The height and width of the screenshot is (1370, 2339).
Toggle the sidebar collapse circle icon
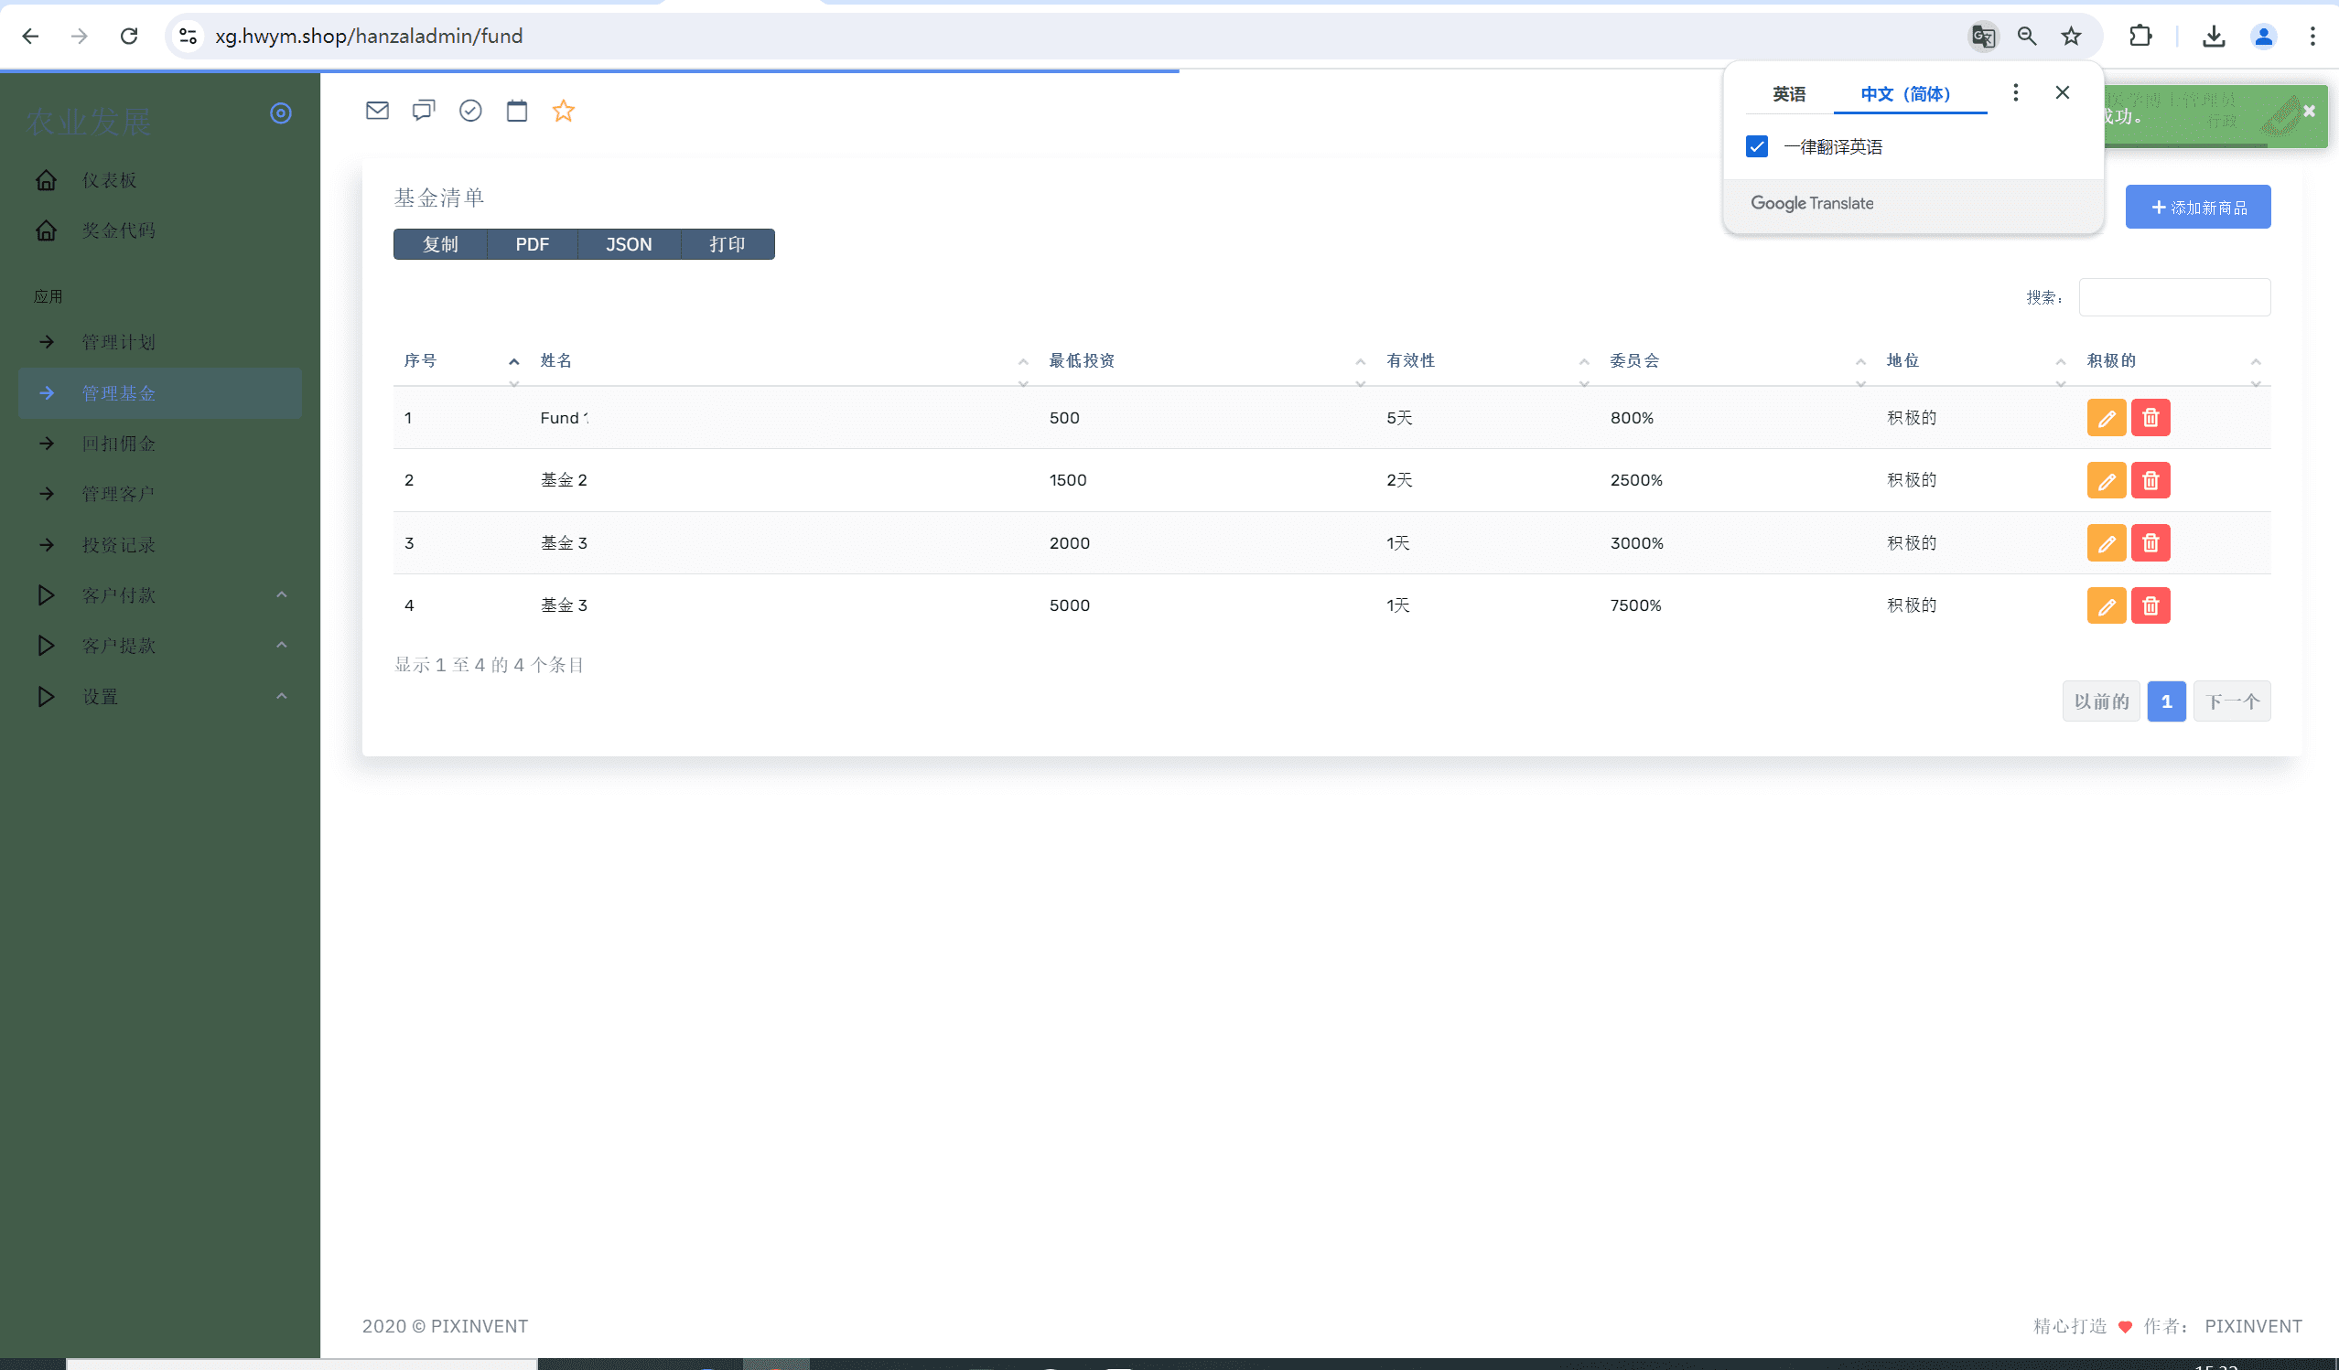(280, 113)
